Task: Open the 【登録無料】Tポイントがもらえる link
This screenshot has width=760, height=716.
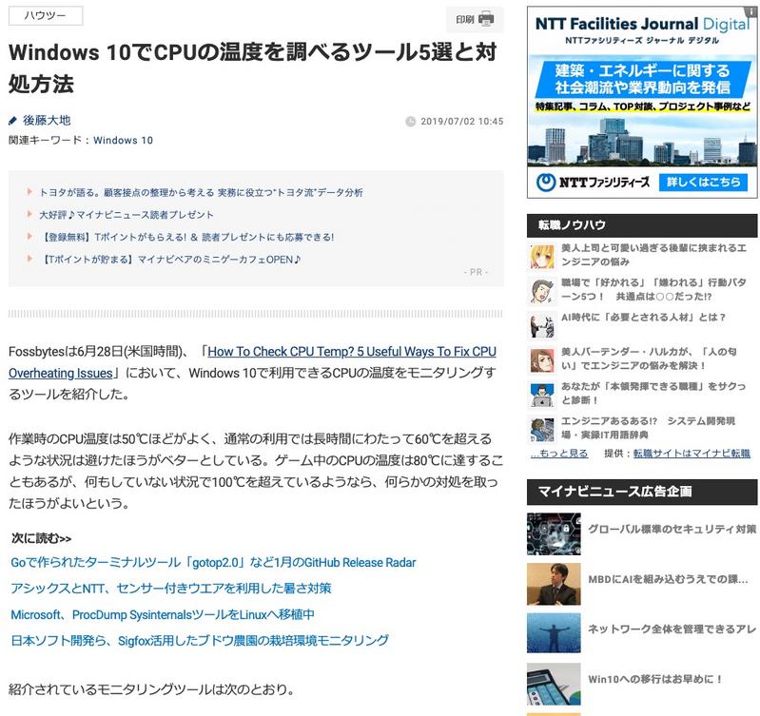Action: (186, 237)
